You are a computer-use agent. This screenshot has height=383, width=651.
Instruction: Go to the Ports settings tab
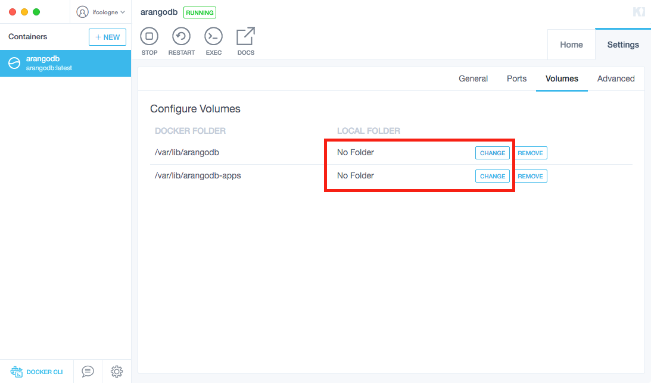pyautogui.click(x=516, y=79)
